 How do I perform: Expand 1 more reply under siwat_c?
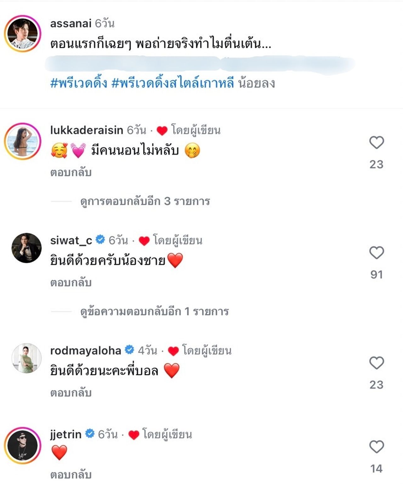point(154,311)
